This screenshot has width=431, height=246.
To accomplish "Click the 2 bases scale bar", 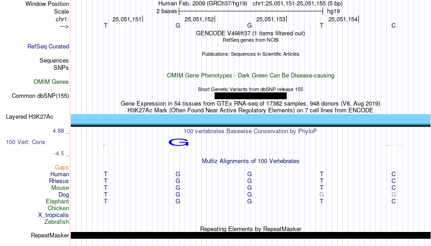I will point(251,11).
